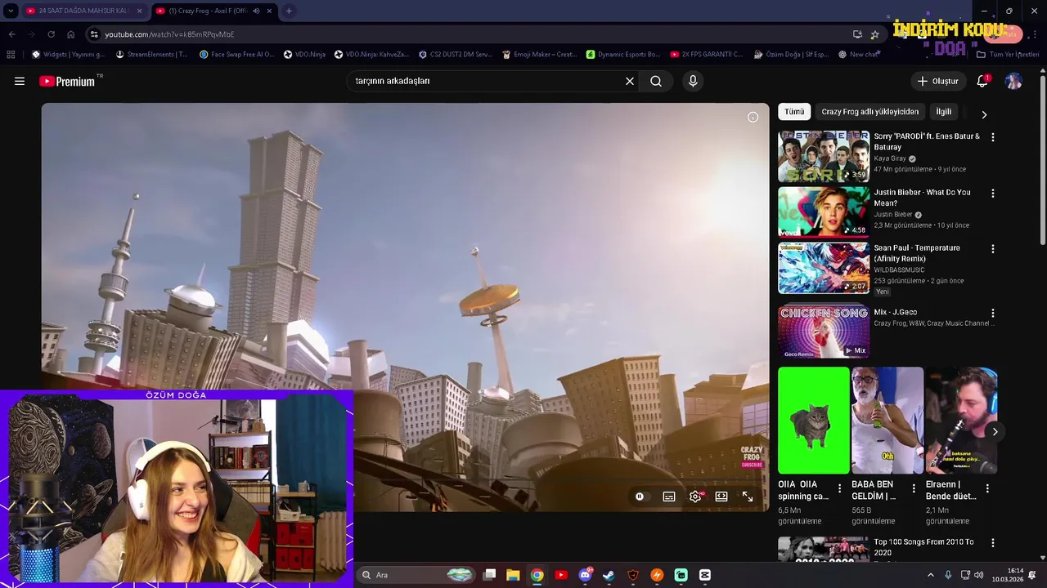Clear the search query with the X
The width and height of the screenshot is (1047, 588).
click(630, 81)
